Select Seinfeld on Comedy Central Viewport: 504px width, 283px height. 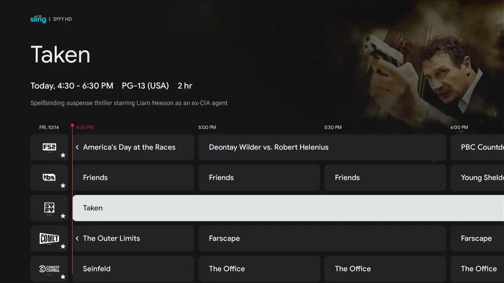(x=134, y=269)
